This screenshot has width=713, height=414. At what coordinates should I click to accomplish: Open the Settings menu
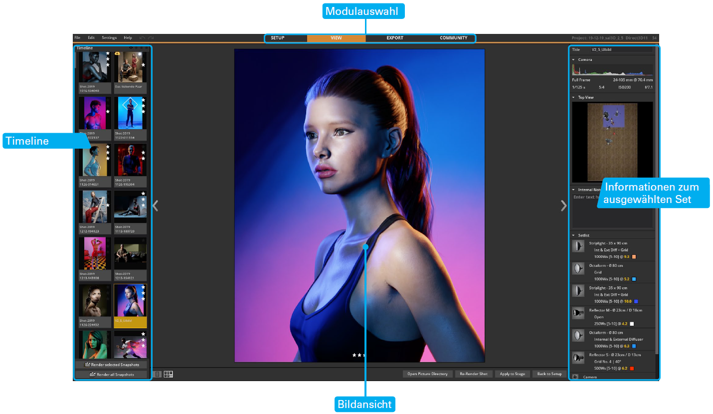[109, 38]
